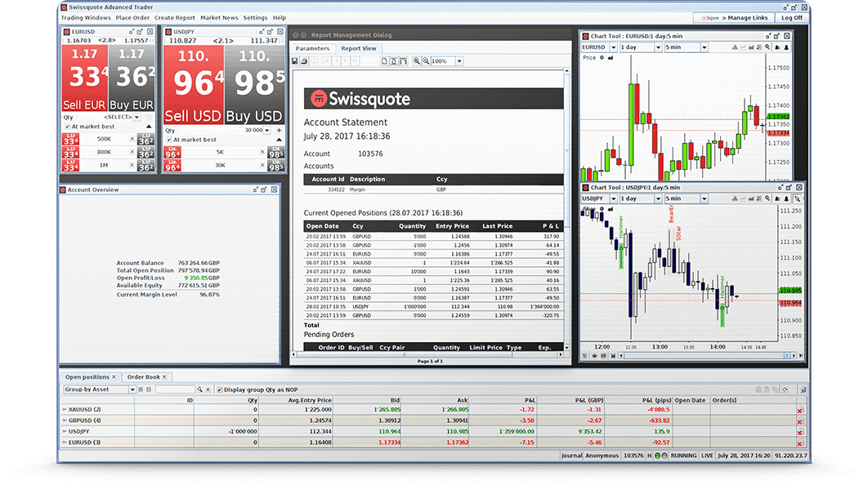The width and height of the screenshot is (868, 485).
Task: Toggle At market best in USDJPY window
Action: point(170,140)
